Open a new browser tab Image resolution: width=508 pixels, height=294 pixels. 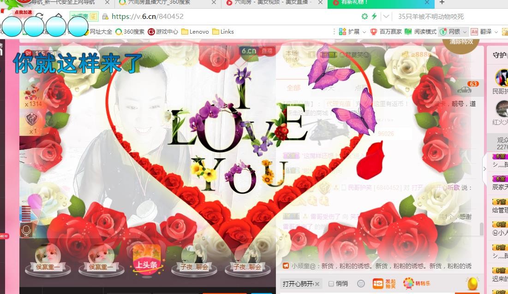pyautogui.click(x=442, y=2)
